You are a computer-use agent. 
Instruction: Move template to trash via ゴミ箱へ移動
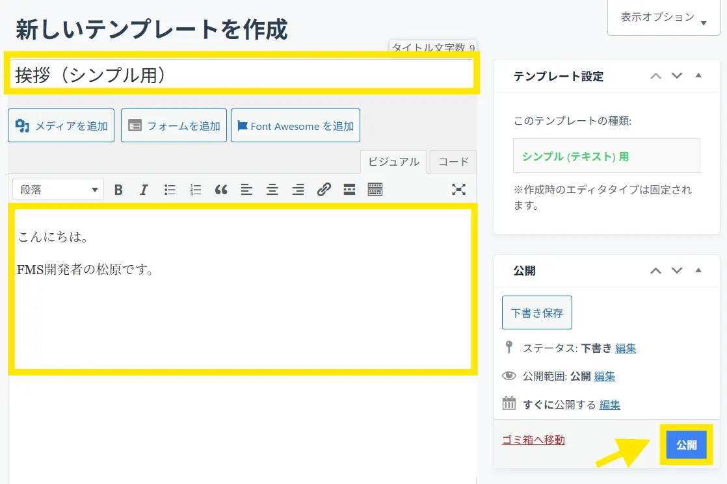pos(533,440)
